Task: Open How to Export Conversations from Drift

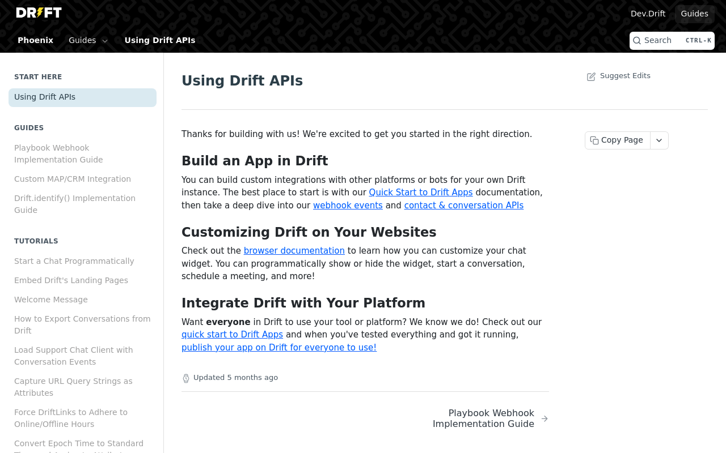Action: pos(82,325)
